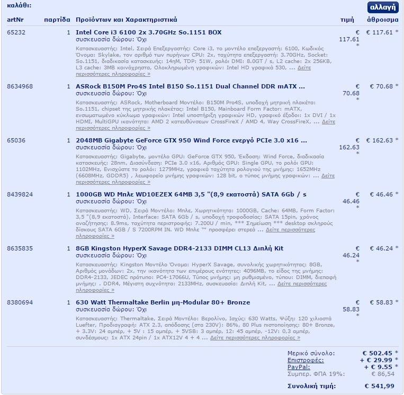This screenshot has width=404, height=395.
Task: Open the Επιστροφές link
Action: [306, 360]
